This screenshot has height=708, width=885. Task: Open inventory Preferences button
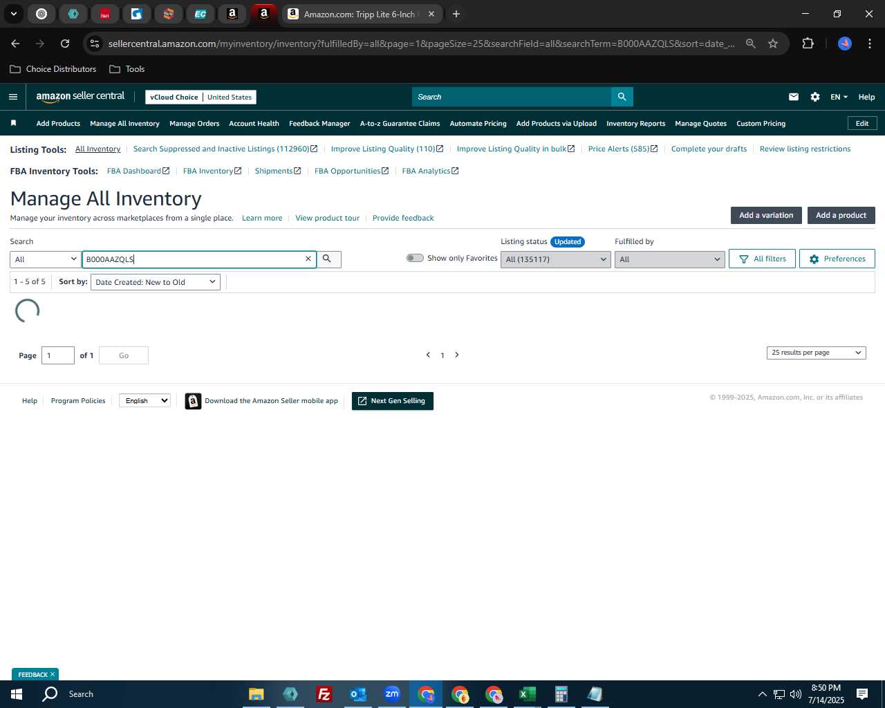tap(837, 259)
